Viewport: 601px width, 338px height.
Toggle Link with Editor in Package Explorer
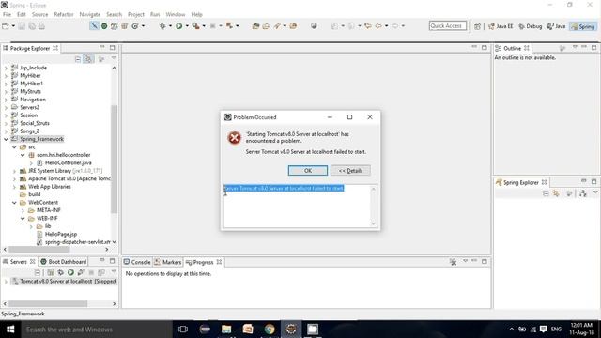pyautogui.click(x=88, y=59)
